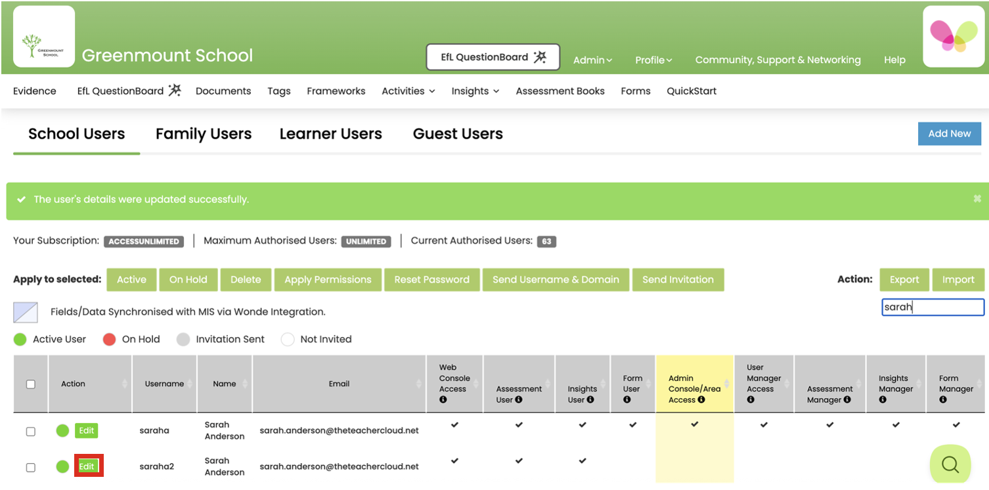Click the Add New button
The image size is (989, 490).
coord(950,133)
